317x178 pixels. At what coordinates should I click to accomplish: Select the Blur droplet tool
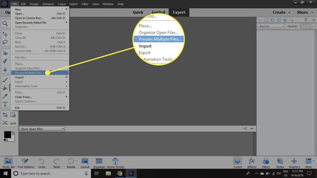5,69
